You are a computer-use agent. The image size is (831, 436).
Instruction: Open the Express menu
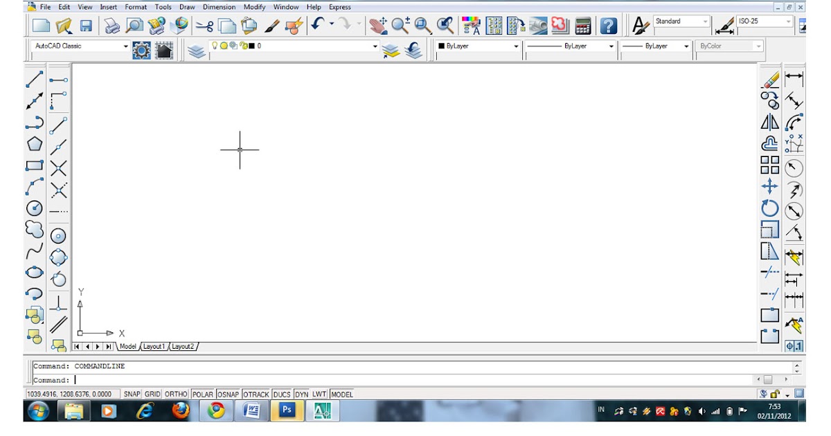[339, 7]
